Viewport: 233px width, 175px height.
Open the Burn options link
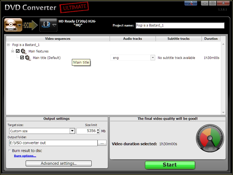(25, 156)
